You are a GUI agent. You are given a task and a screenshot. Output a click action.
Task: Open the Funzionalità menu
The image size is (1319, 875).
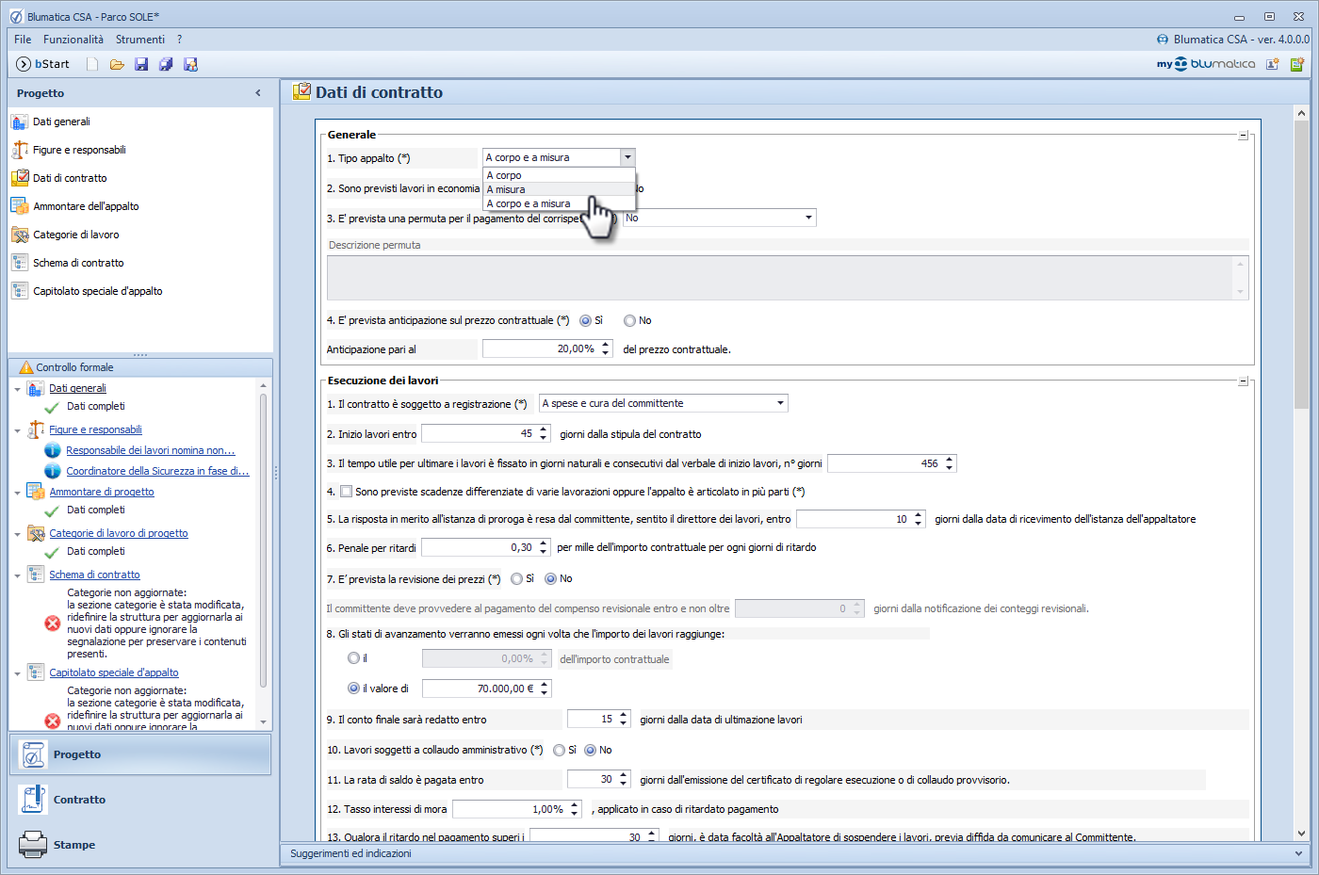pyautogui.click(x=73, y=40)
